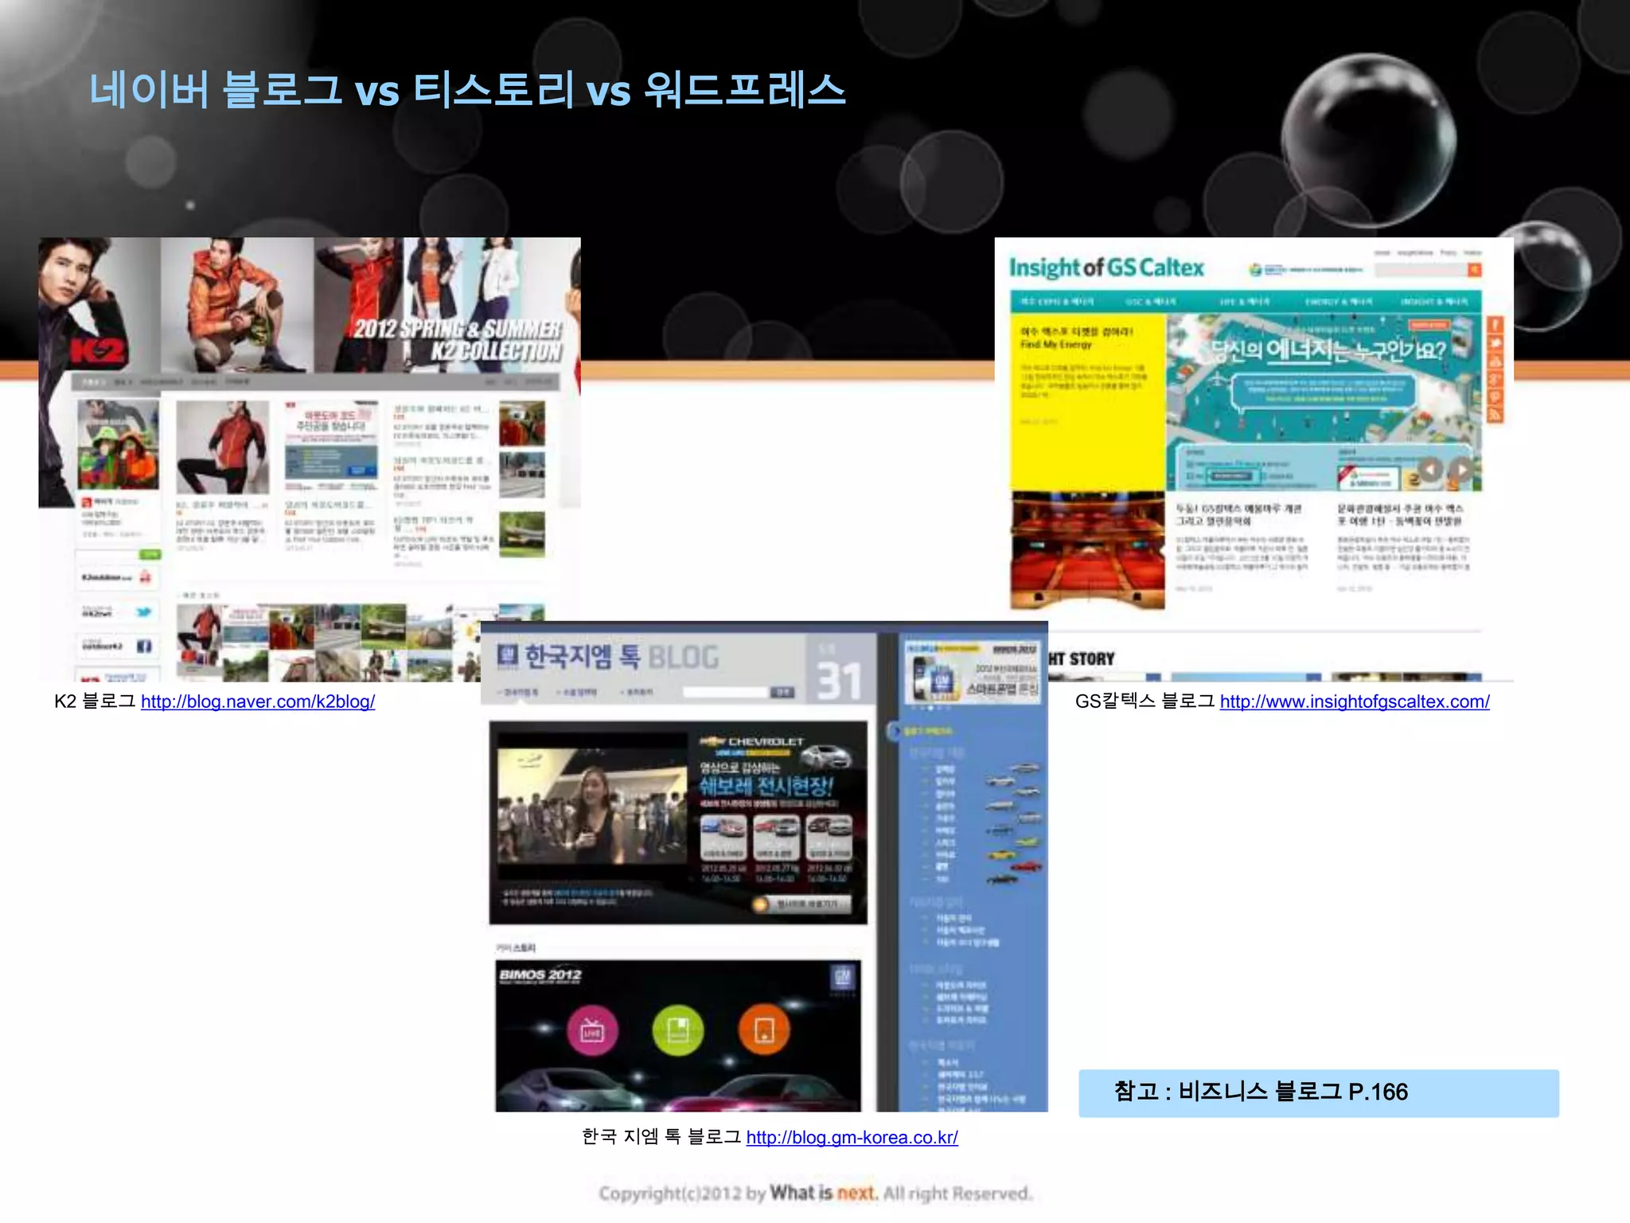Click the orange tablet icon in BIMOS 2012
Image resolution: width=1630 pixels, height=1223 pixels.
click(764, 1030)
